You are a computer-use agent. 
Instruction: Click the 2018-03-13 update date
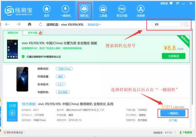coord(75,120)
